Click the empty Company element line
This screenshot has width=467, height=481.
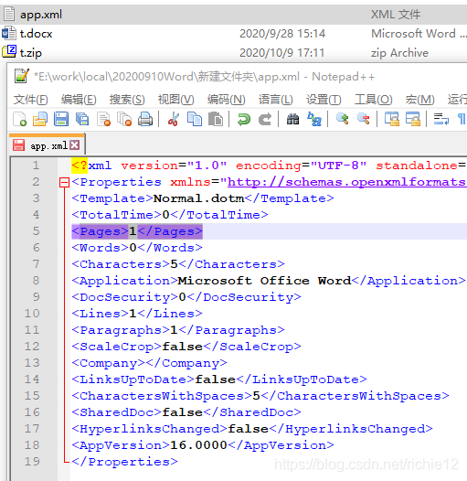point(149,363)
